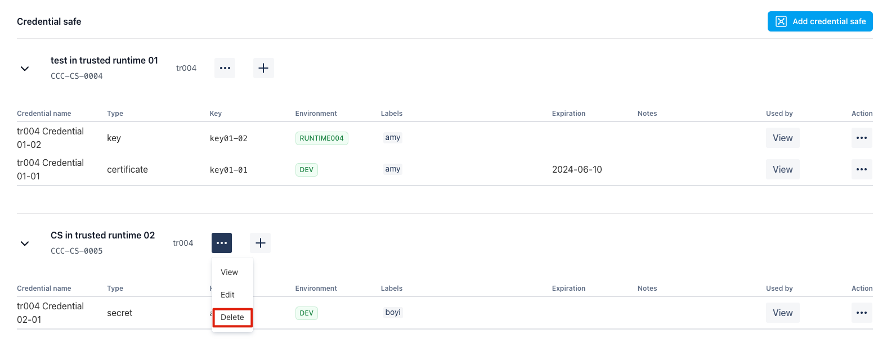Image resolution: width=887 pixels, height=347 pixels.
Task: View usage of tr004 Credential 01-02
Action: [782, 138]
